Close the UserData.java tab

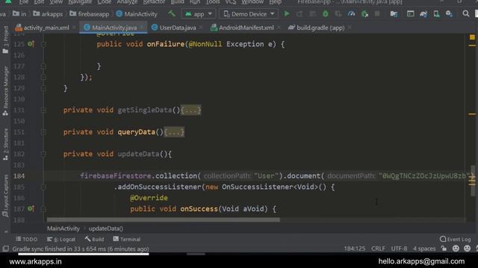tap(201, 28)
